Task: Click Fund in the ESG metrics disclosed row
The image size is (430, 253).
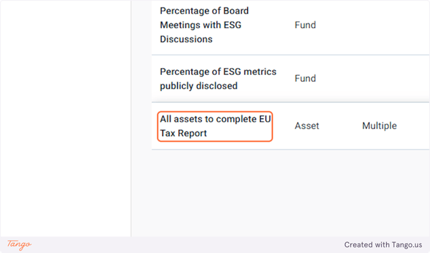Action: [305, 78]
